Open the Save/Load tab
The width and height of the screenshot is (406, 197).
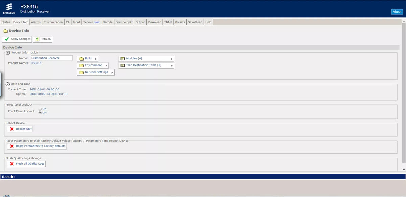coord(195,22)
